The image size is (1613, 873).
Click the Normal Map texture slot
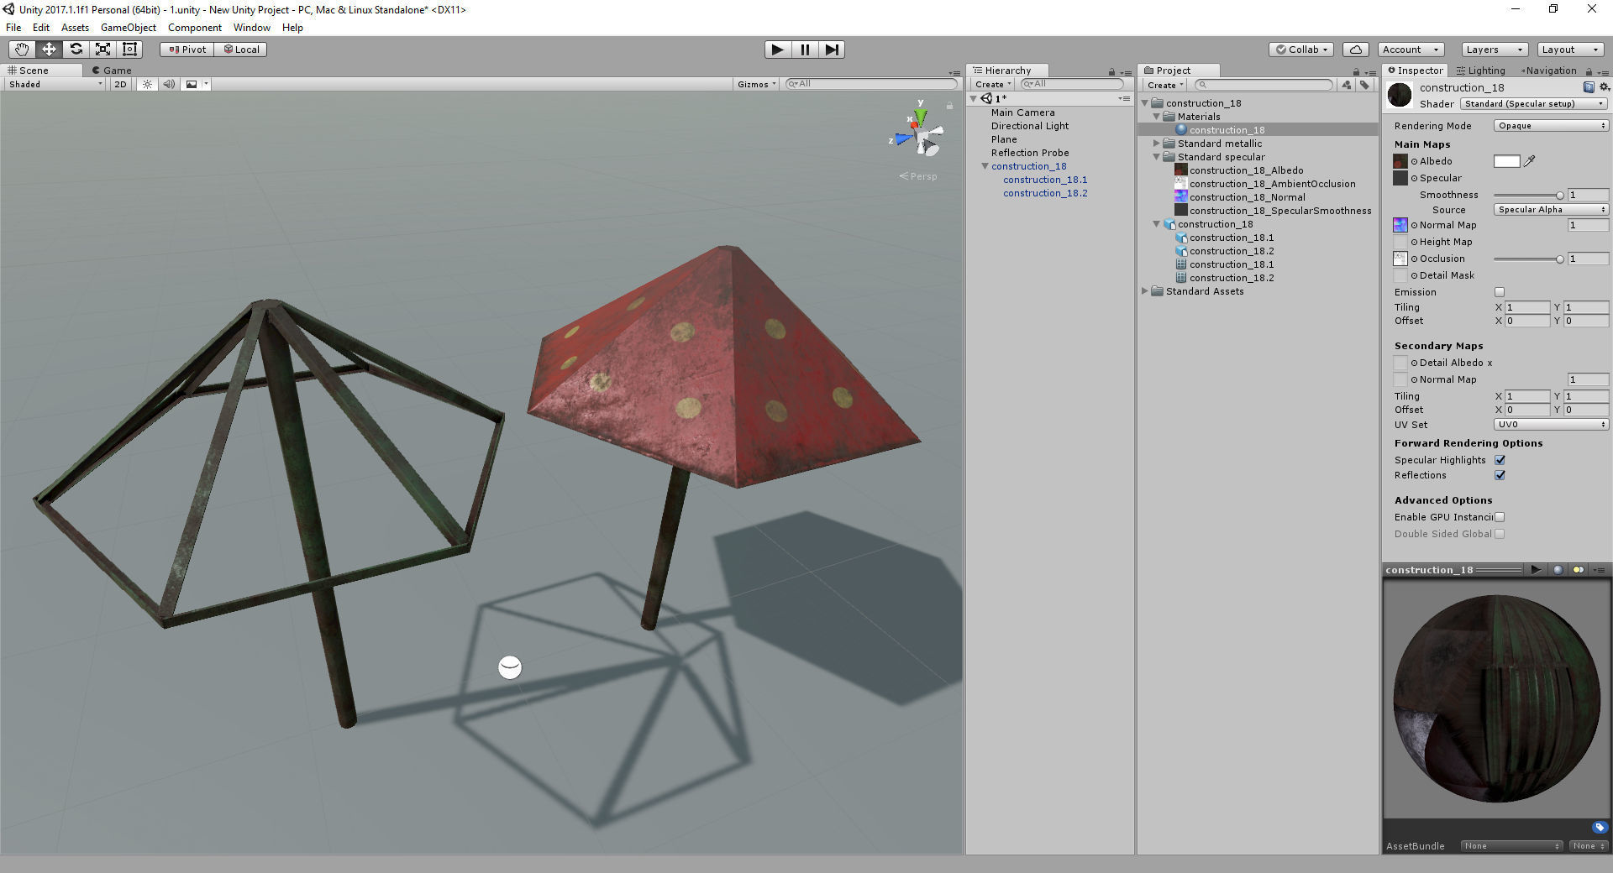[1400, 225]
